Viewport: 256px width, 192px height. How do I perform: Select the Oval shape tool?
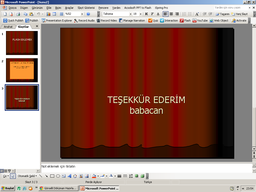click(x=58, y=176)
